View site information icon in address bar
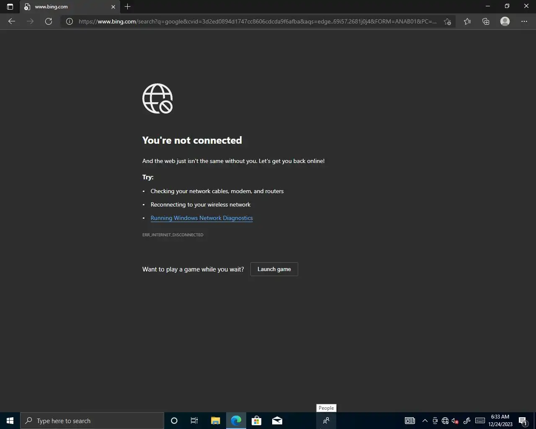Screen dimensions: 536x429 [x=70, y=21]
